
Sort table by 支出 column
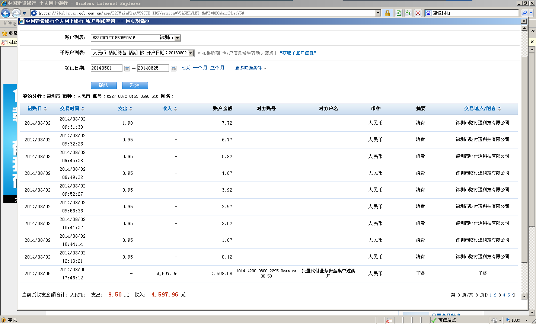coord(125,109)
